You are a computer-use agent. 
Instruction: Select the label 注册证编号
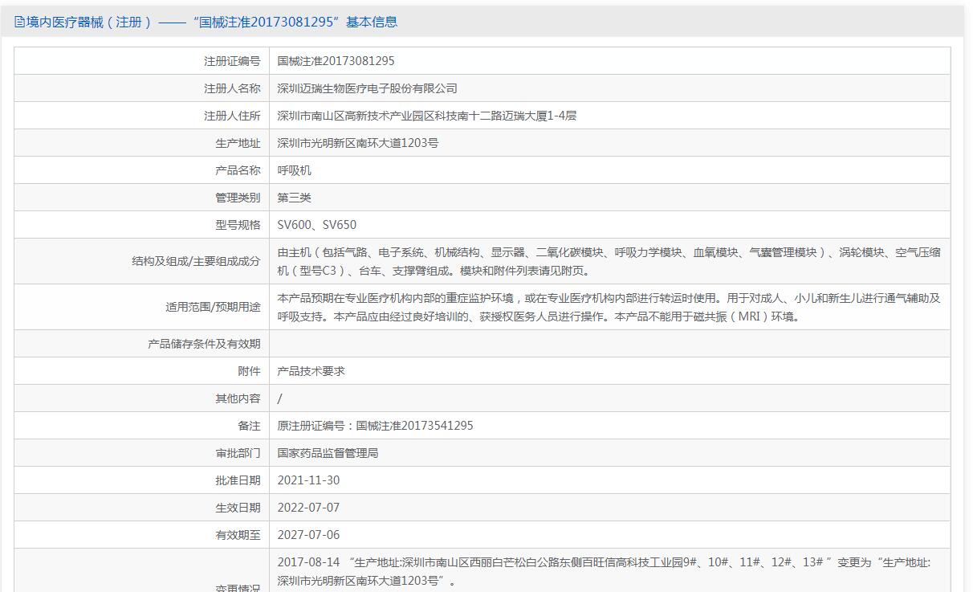[232, 61]
